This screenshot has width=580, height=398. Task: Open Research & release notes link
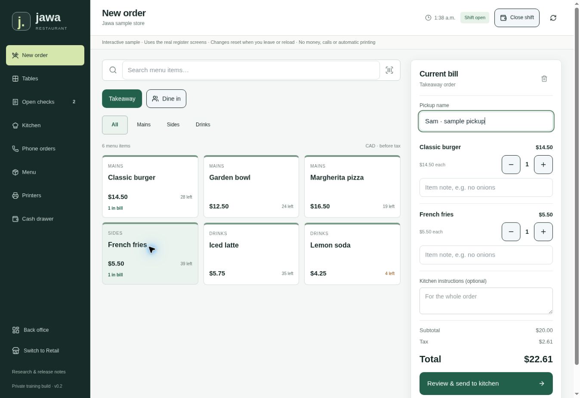[39, 372]
